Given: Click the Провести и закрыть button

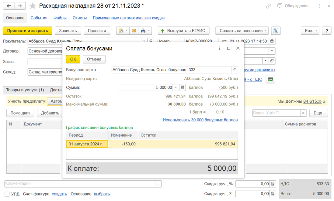Looking at the screenshot, I should pyautogui.click(x=28, y=31).
